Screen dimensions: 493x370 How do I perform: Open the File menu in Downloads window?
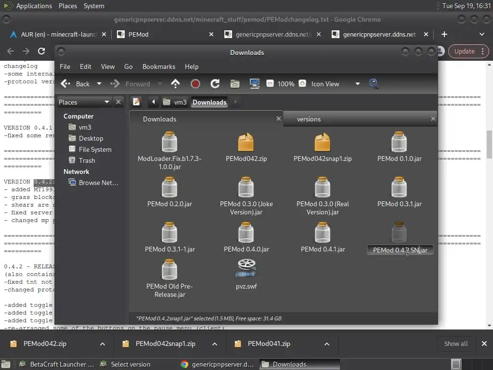pos(65,66)
